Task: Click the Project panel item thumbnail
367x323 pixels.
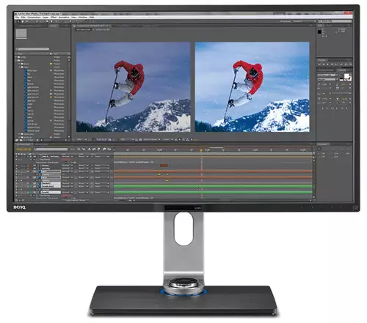Action: (x=21, y=34)
